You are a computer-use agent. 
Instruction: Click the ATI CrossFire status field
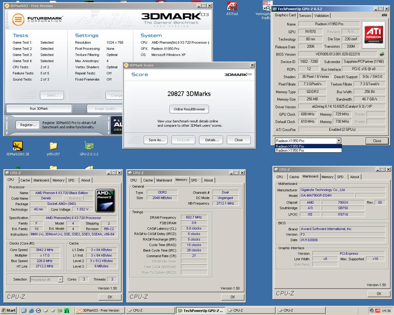pyautogui.click(x=342, y=130)
